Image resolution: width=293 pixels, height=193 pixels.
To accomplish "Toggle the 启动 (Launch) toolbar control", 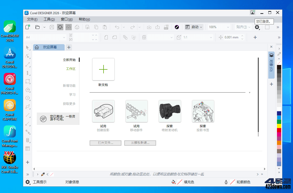I will [x=194, y=27].
